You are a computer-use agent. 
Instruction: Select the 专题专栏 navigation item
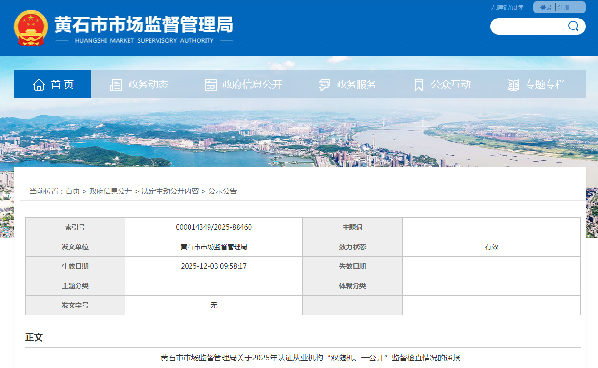coord(545,85)
